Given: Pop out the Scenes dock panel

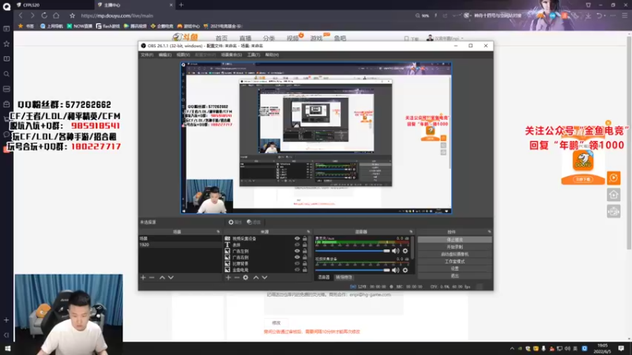Looking at the screenshot, I should tap(218, 232).
